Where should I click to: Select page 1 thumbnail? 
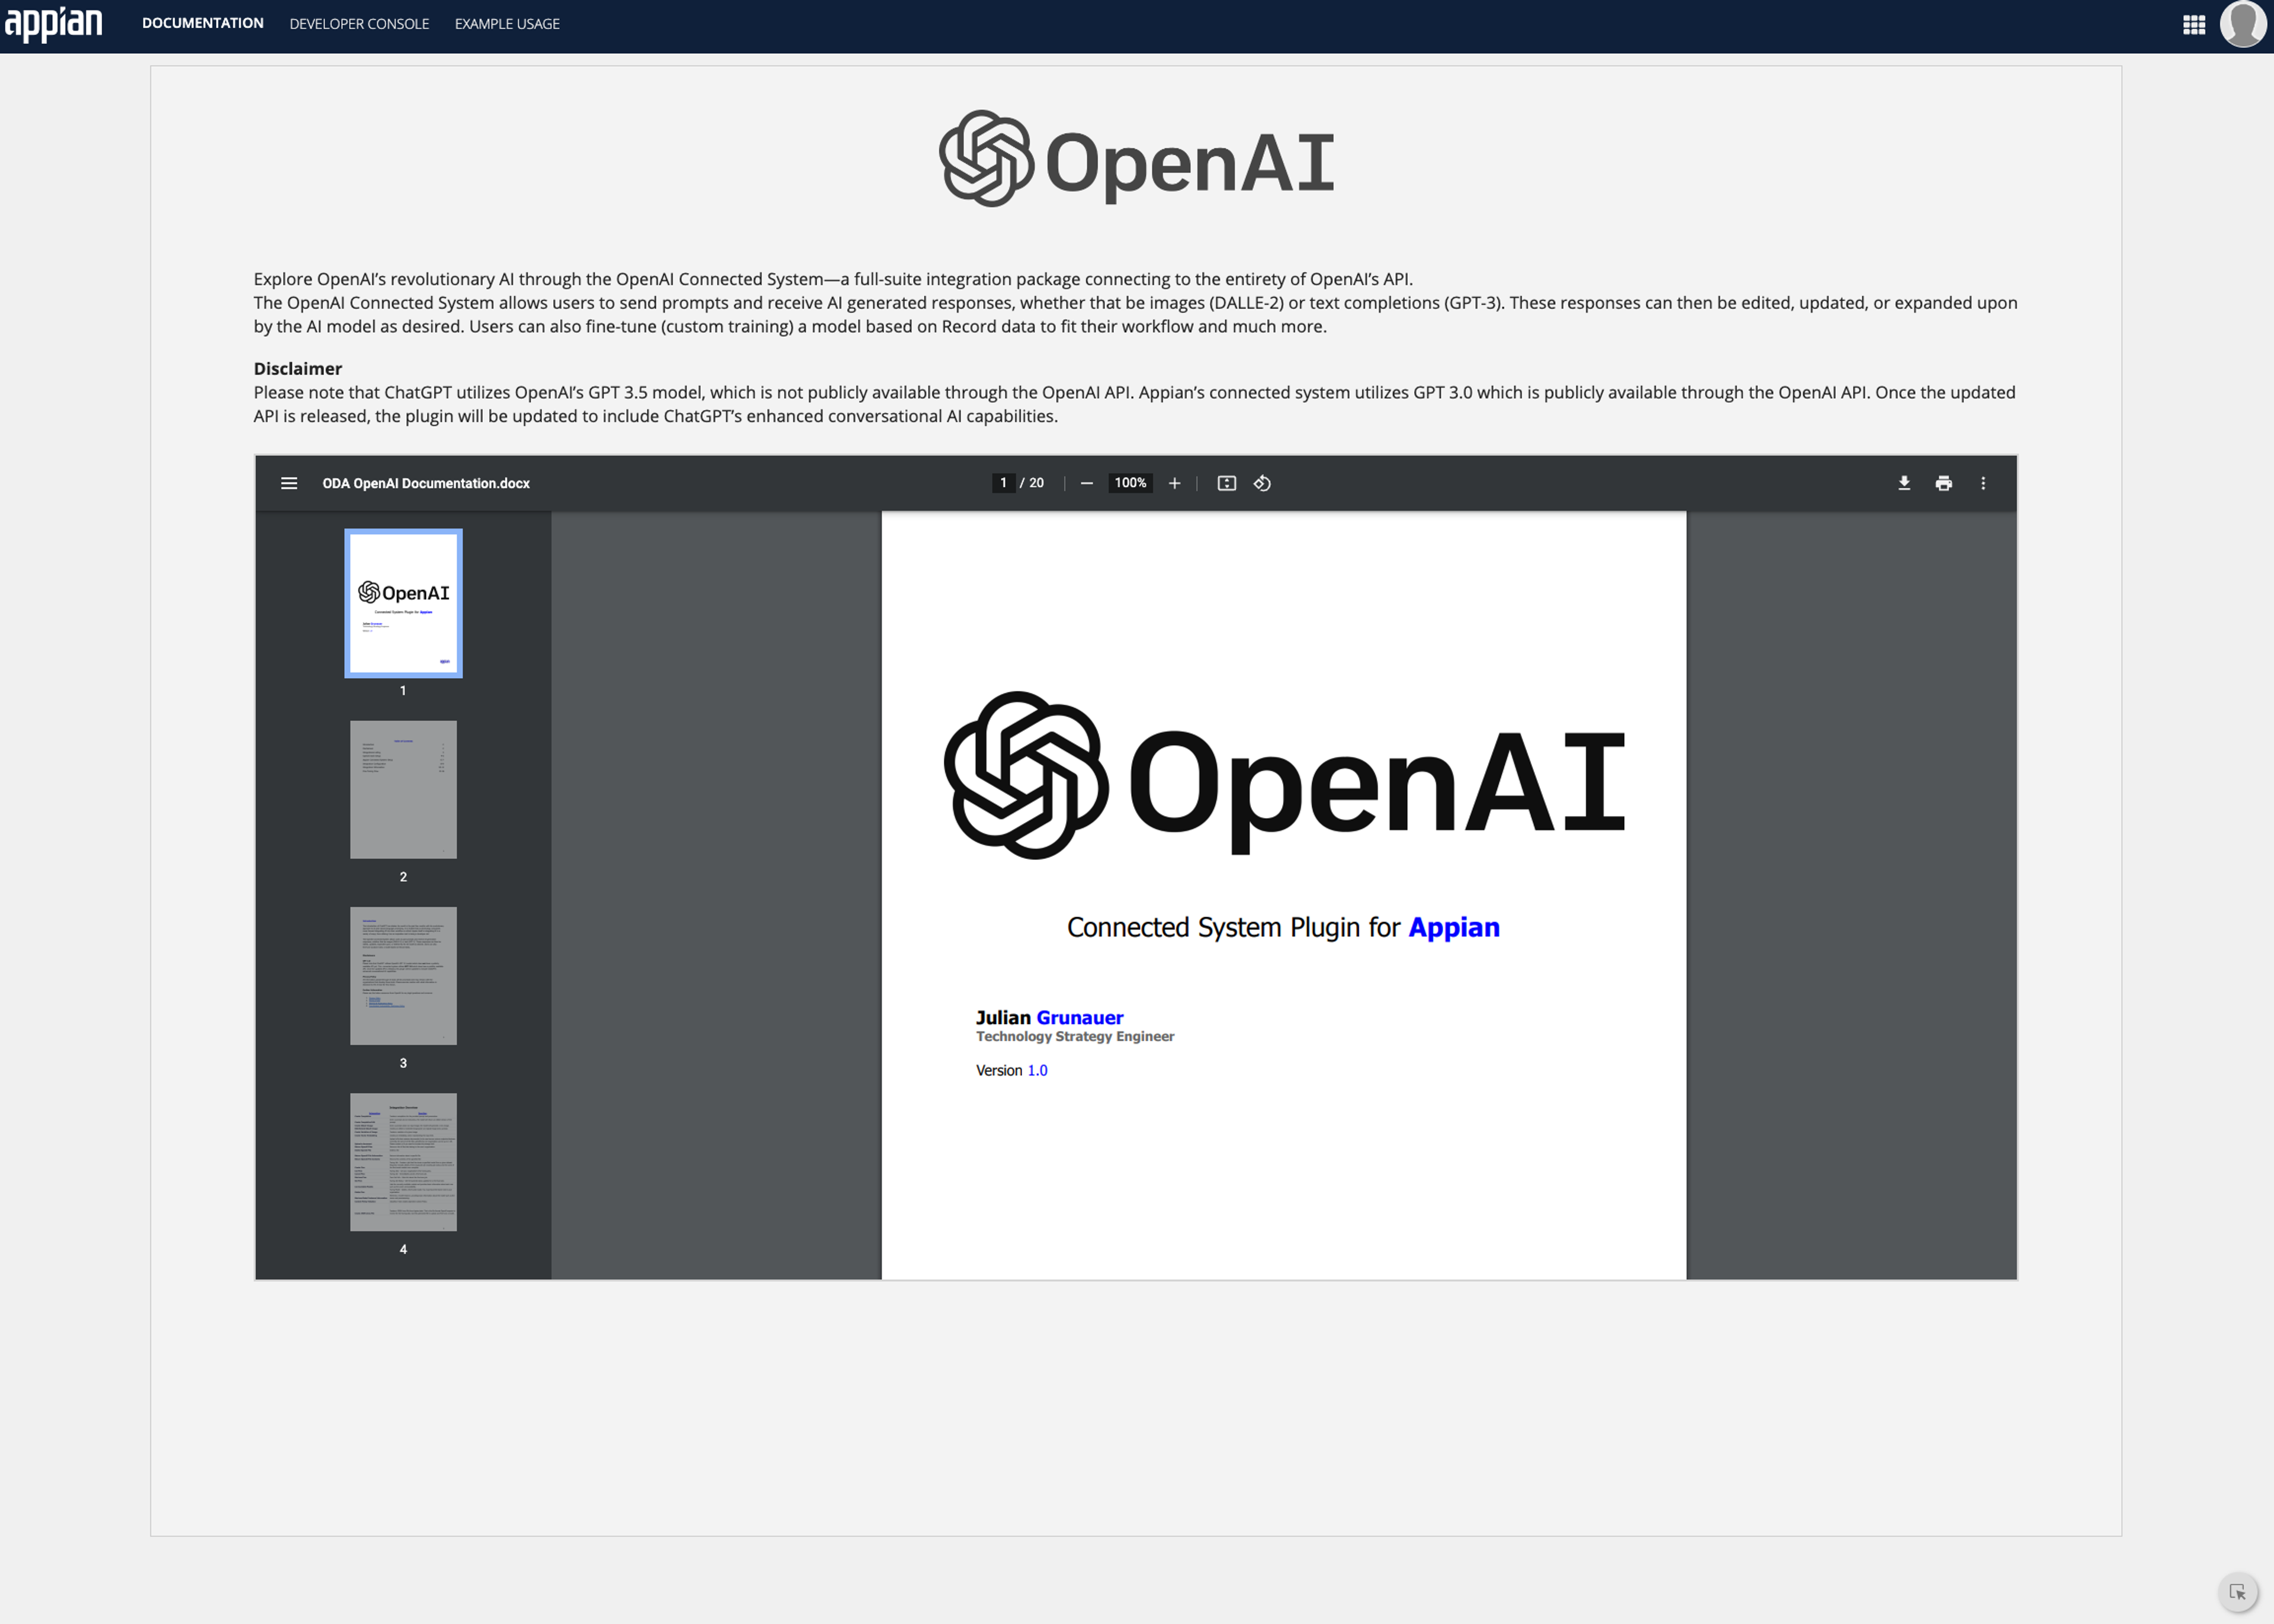point(403,603)
